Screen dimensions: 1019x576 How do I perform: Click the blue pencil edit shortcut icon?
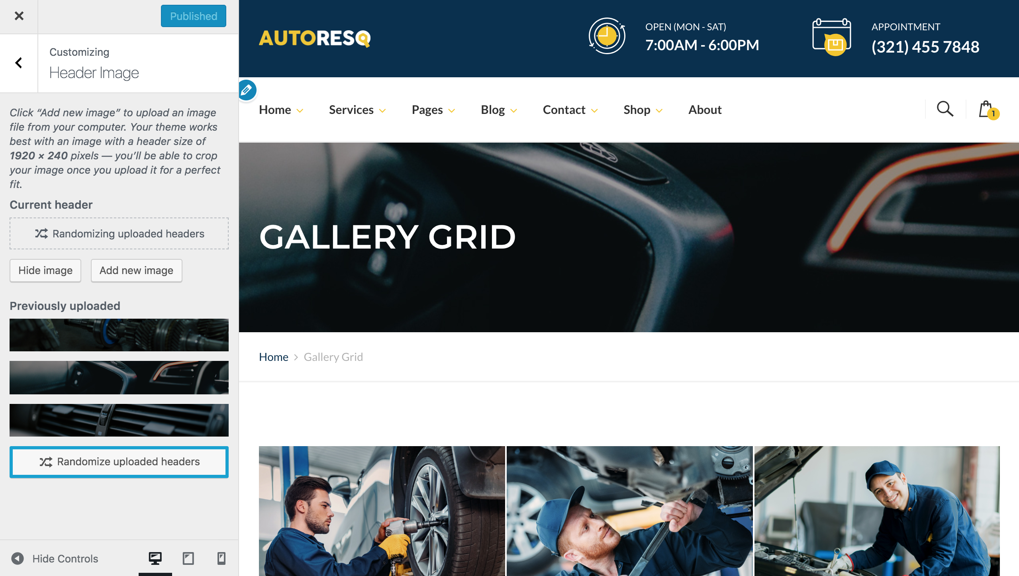coord(247,90)
